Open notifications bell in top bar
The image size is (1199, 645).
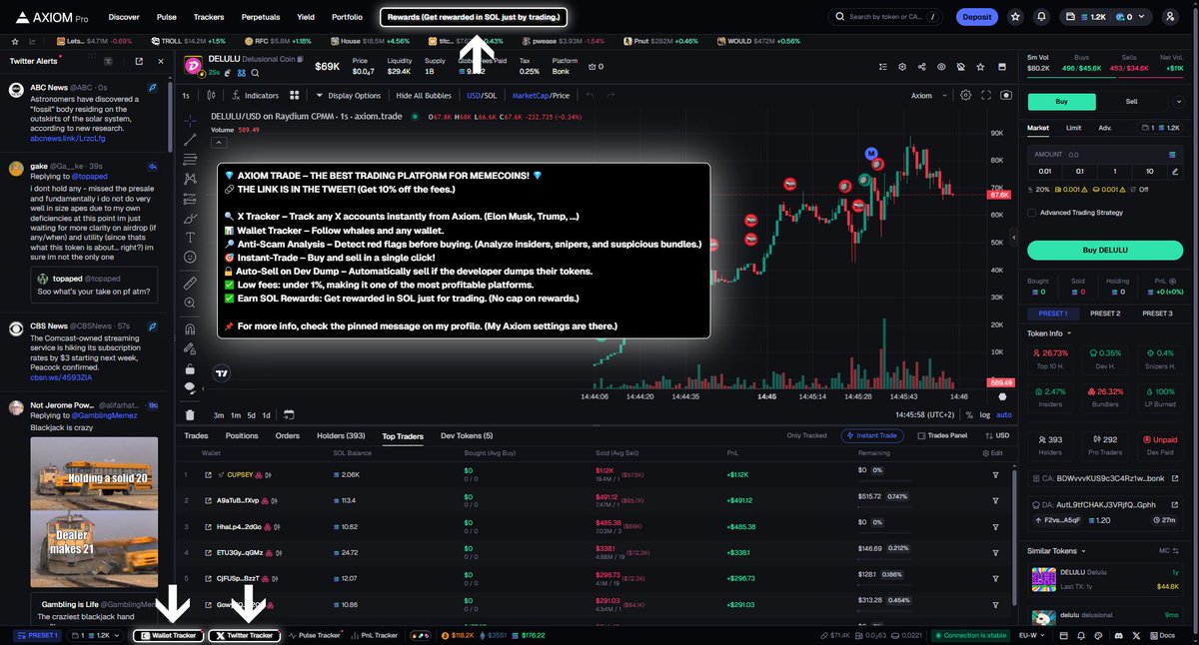1042,17
